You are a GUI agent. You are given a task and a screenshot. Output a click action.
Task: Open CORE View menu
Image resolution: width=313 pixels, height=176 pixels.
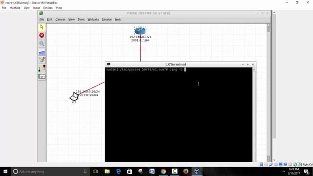tap(71, 20)
